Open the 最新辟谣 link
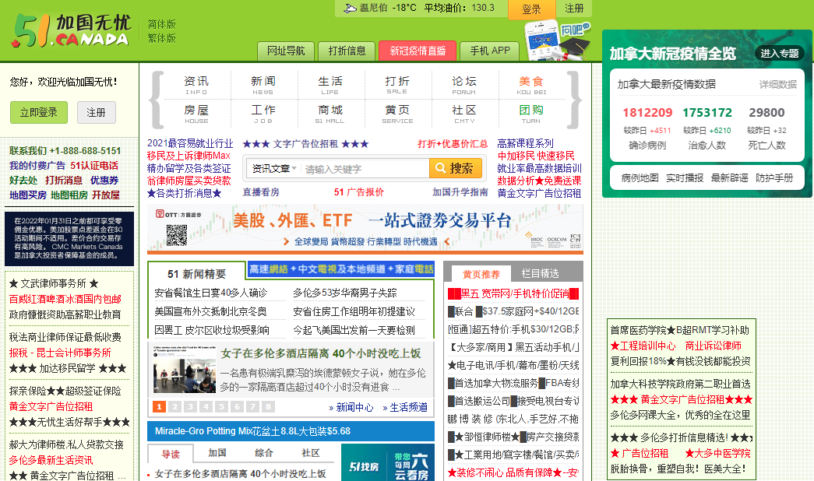Viewport: 814px width, 481px height. (x=729, y=178)
